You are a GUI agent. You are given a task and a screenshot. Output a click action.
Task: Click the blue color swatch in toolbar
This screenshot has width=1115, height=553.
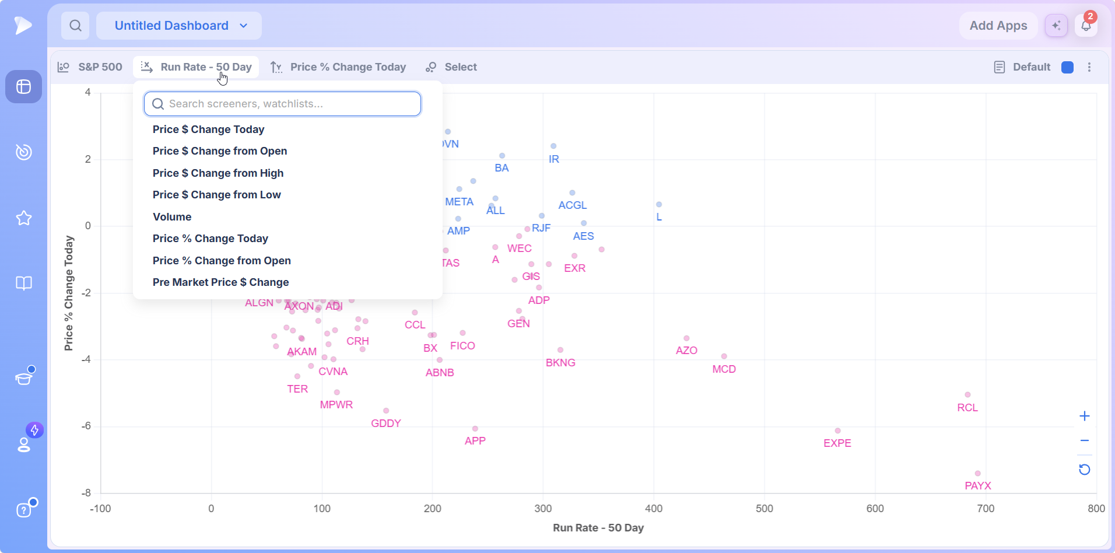[1068, 67]
